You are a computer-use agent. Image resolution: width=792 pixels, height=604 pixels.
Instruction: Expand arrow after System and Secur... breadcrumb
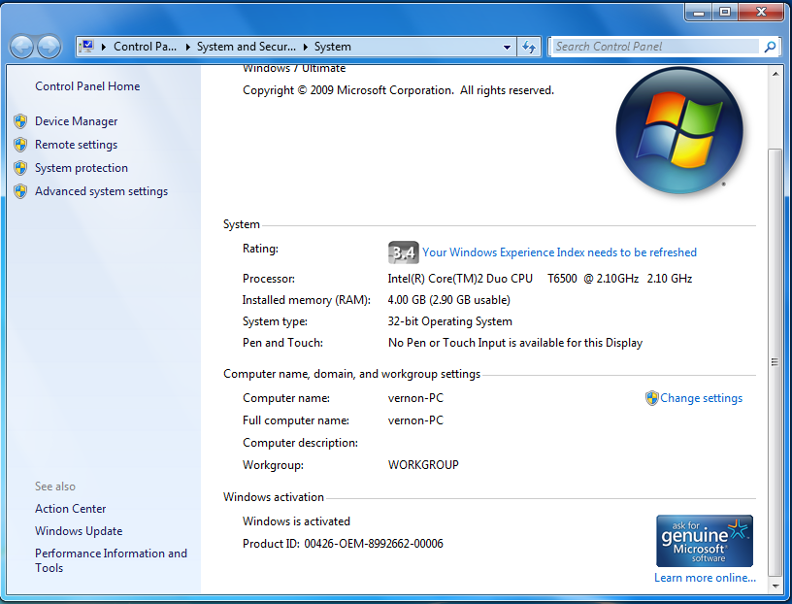[x=306, y=47]
